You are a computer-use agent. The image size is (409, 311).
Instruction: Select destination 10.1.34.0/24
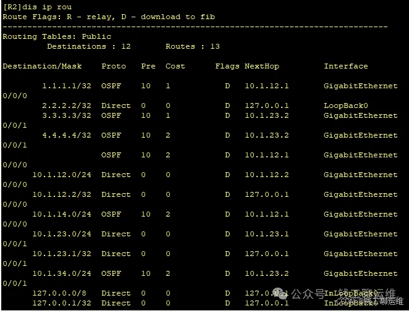62,273
